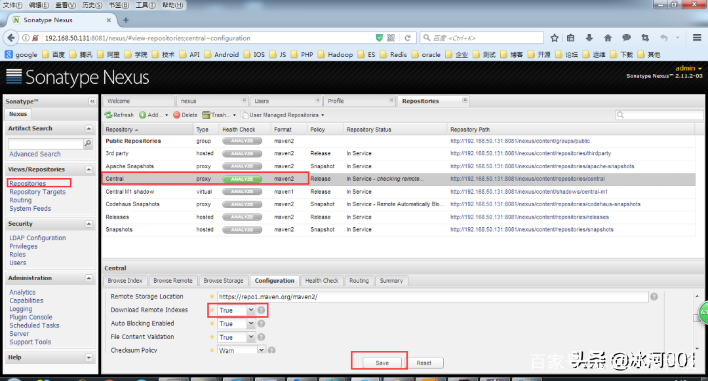This screenshot has width=708, height=381.
Task: Collapse the Administration section
Action: click(88, 278)
